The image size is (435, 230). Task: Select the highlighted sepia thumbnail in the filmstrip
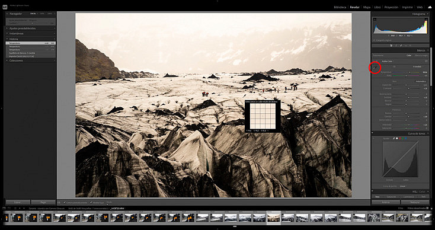tap(273, 218)
